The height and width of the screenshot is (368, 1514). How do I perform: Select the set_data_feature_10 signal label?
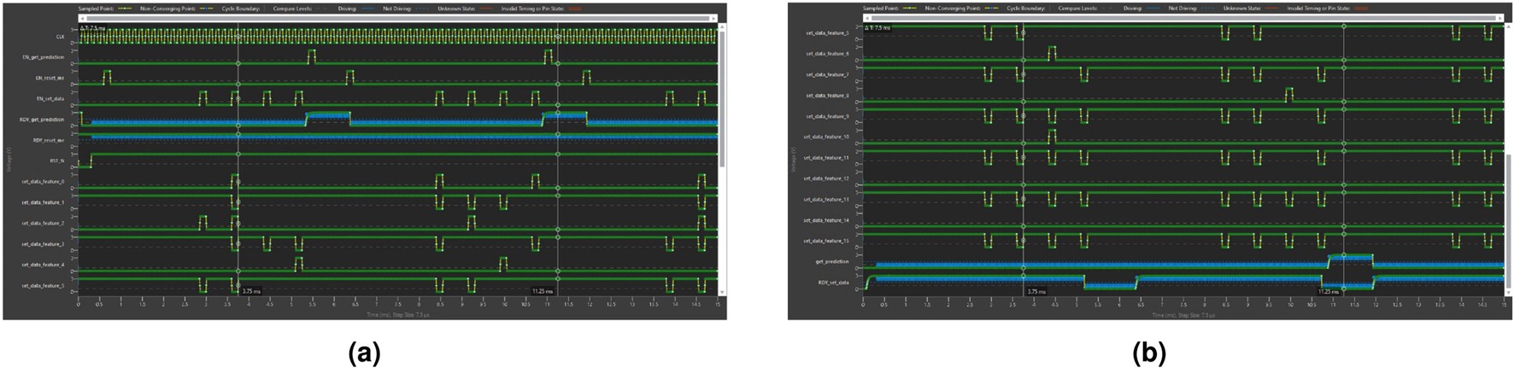(827, 137)
